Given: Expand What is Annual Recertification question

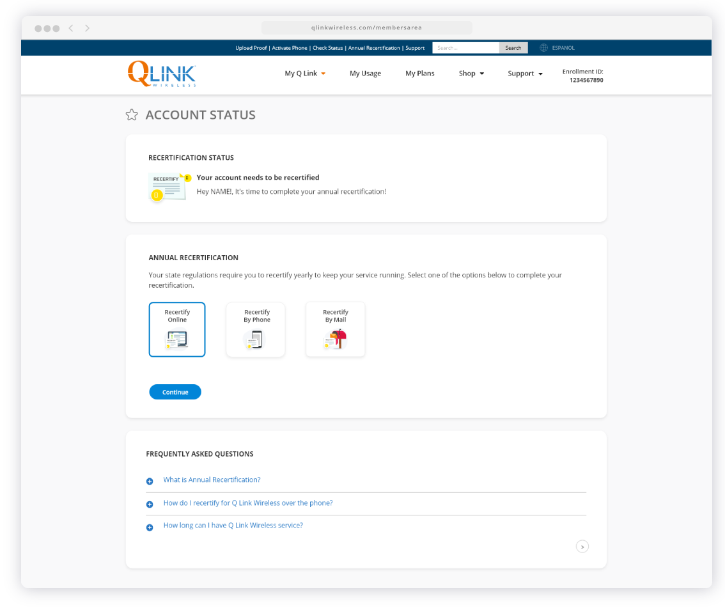Looking at the screenshot, I should click(x=212, y=480).
